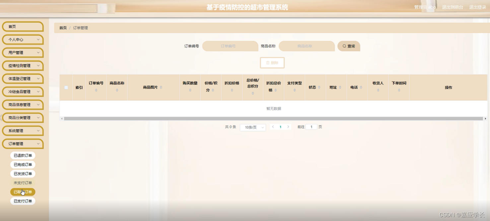The image size is (490, 221).
Task: Focus the 订单编号 search input field
Action: tap(230, 46)
